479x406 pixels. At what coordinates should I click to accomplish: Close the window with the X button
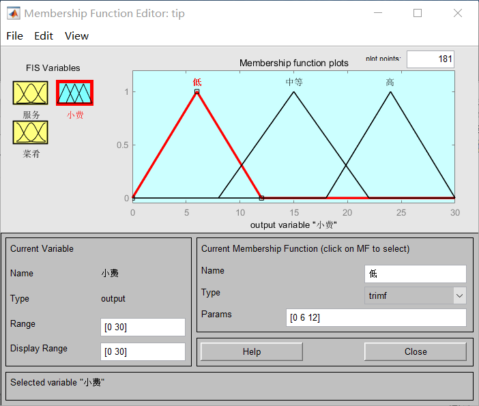point(458,13)
